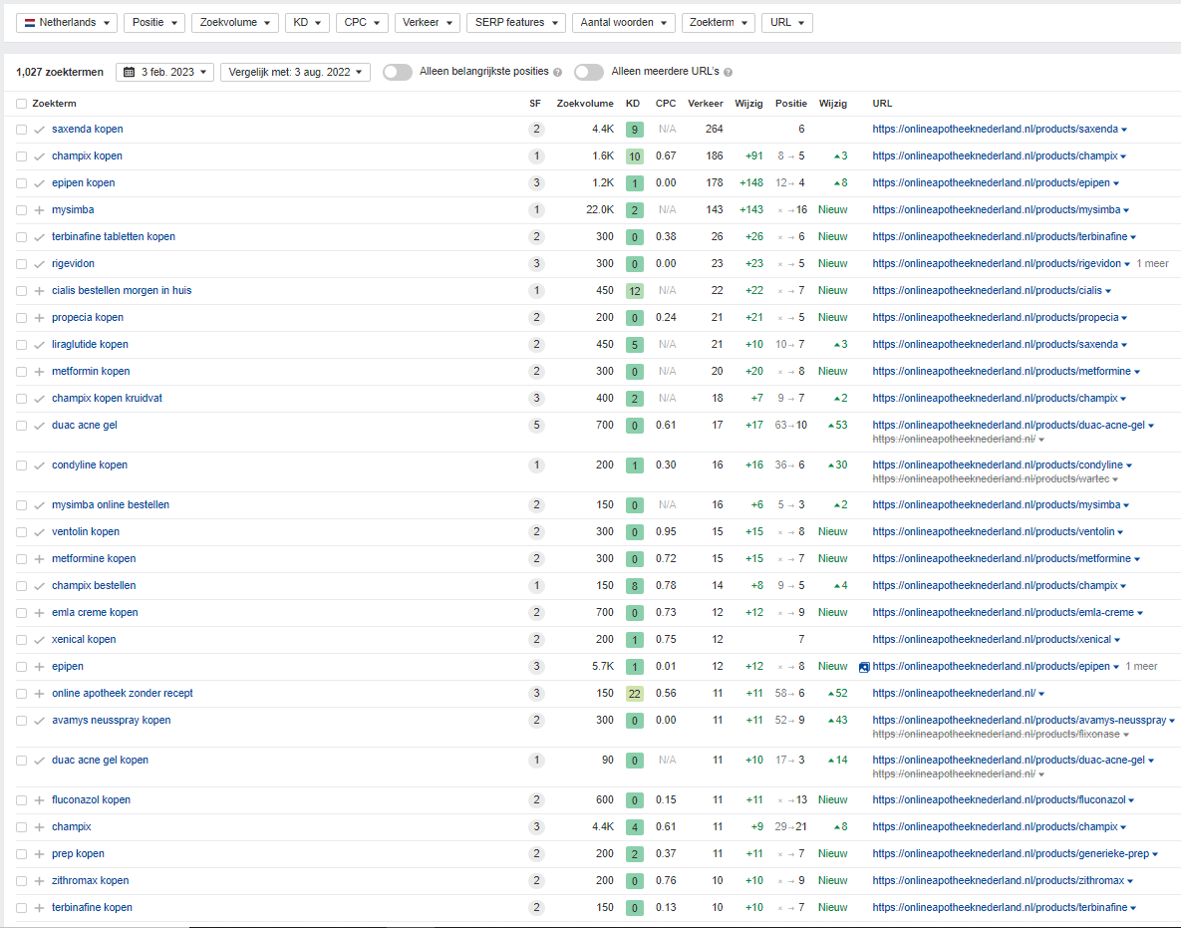Tick the checkbox for champix bestellen row
Image resolution: width=1181 pixels, height=928 pixels.
point(21,586)
